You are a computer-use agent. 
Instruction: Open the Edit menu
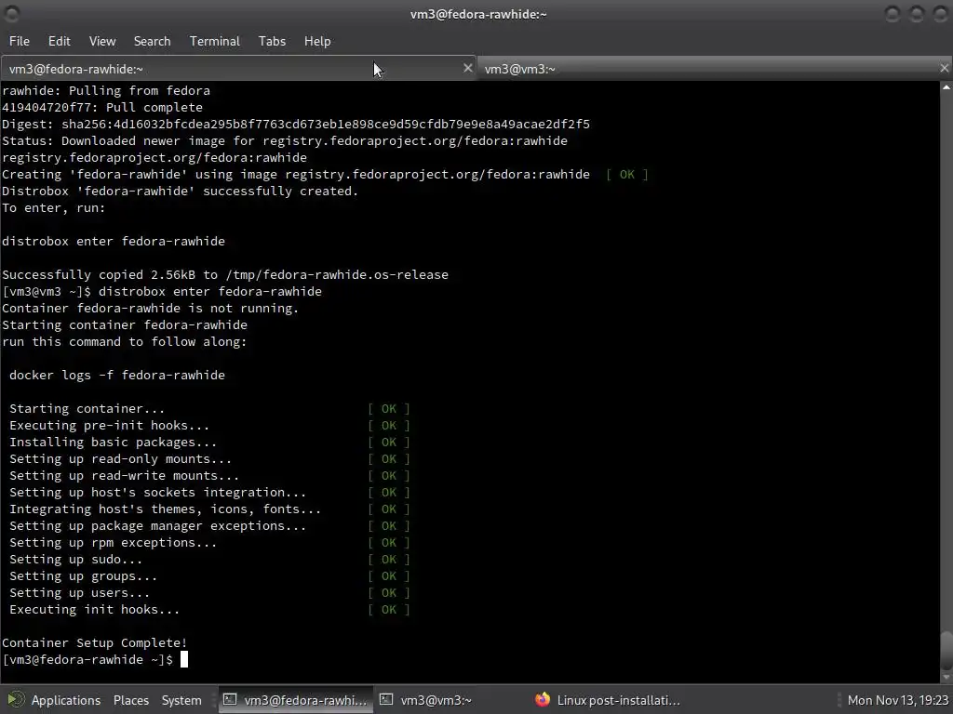point(59,41)
